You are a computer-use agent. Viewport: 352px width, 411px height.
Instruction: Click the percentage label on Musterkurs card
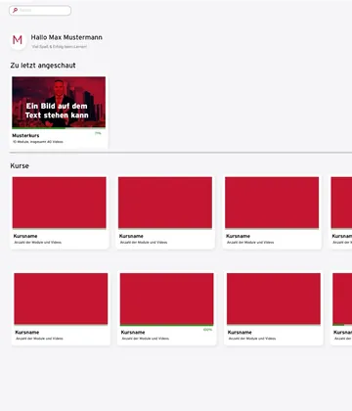point(98,133)
